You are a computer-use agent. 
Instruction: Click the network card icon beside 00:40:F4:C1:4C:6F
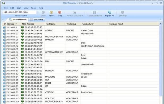(22, 30)
